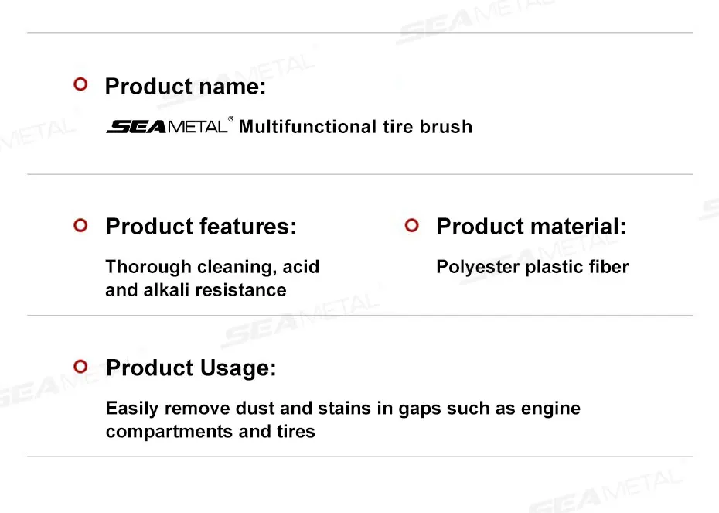
Task: Click the SEAMETAL brand logo
Action: pyautogui.click(x=167, y=126)
